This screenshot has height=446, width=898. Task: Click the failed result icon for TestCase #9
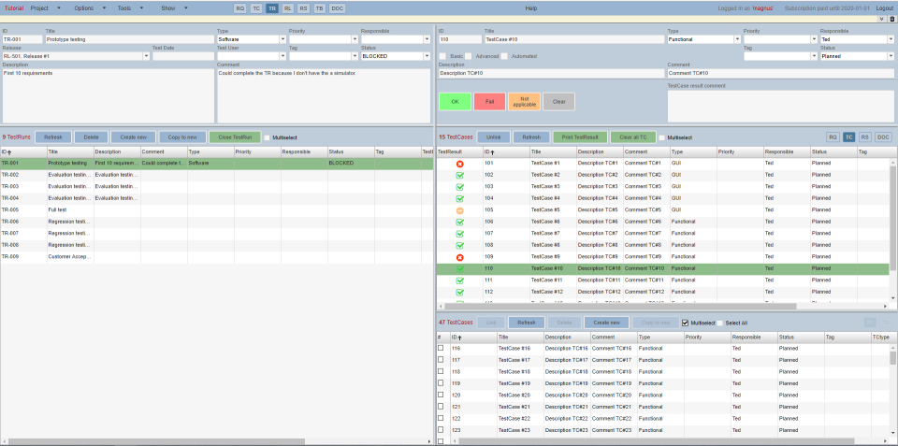tap(459, 257)
